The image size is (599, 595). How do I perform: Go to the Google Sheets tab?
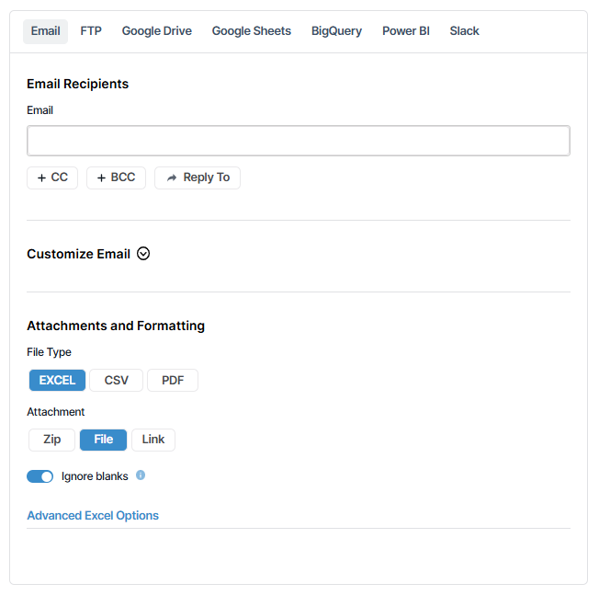point(252,31)
